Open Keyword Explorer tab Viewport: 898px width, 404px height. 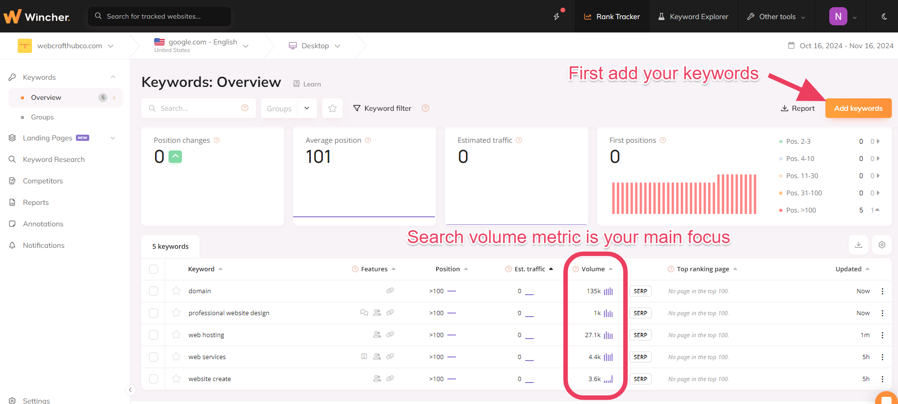(693, 16)
